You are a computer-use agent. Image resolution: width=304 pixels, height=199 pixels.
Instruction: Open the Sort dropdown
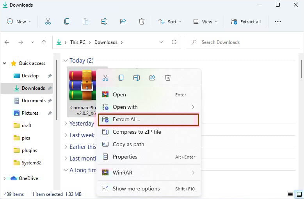(x=170, y=22)
